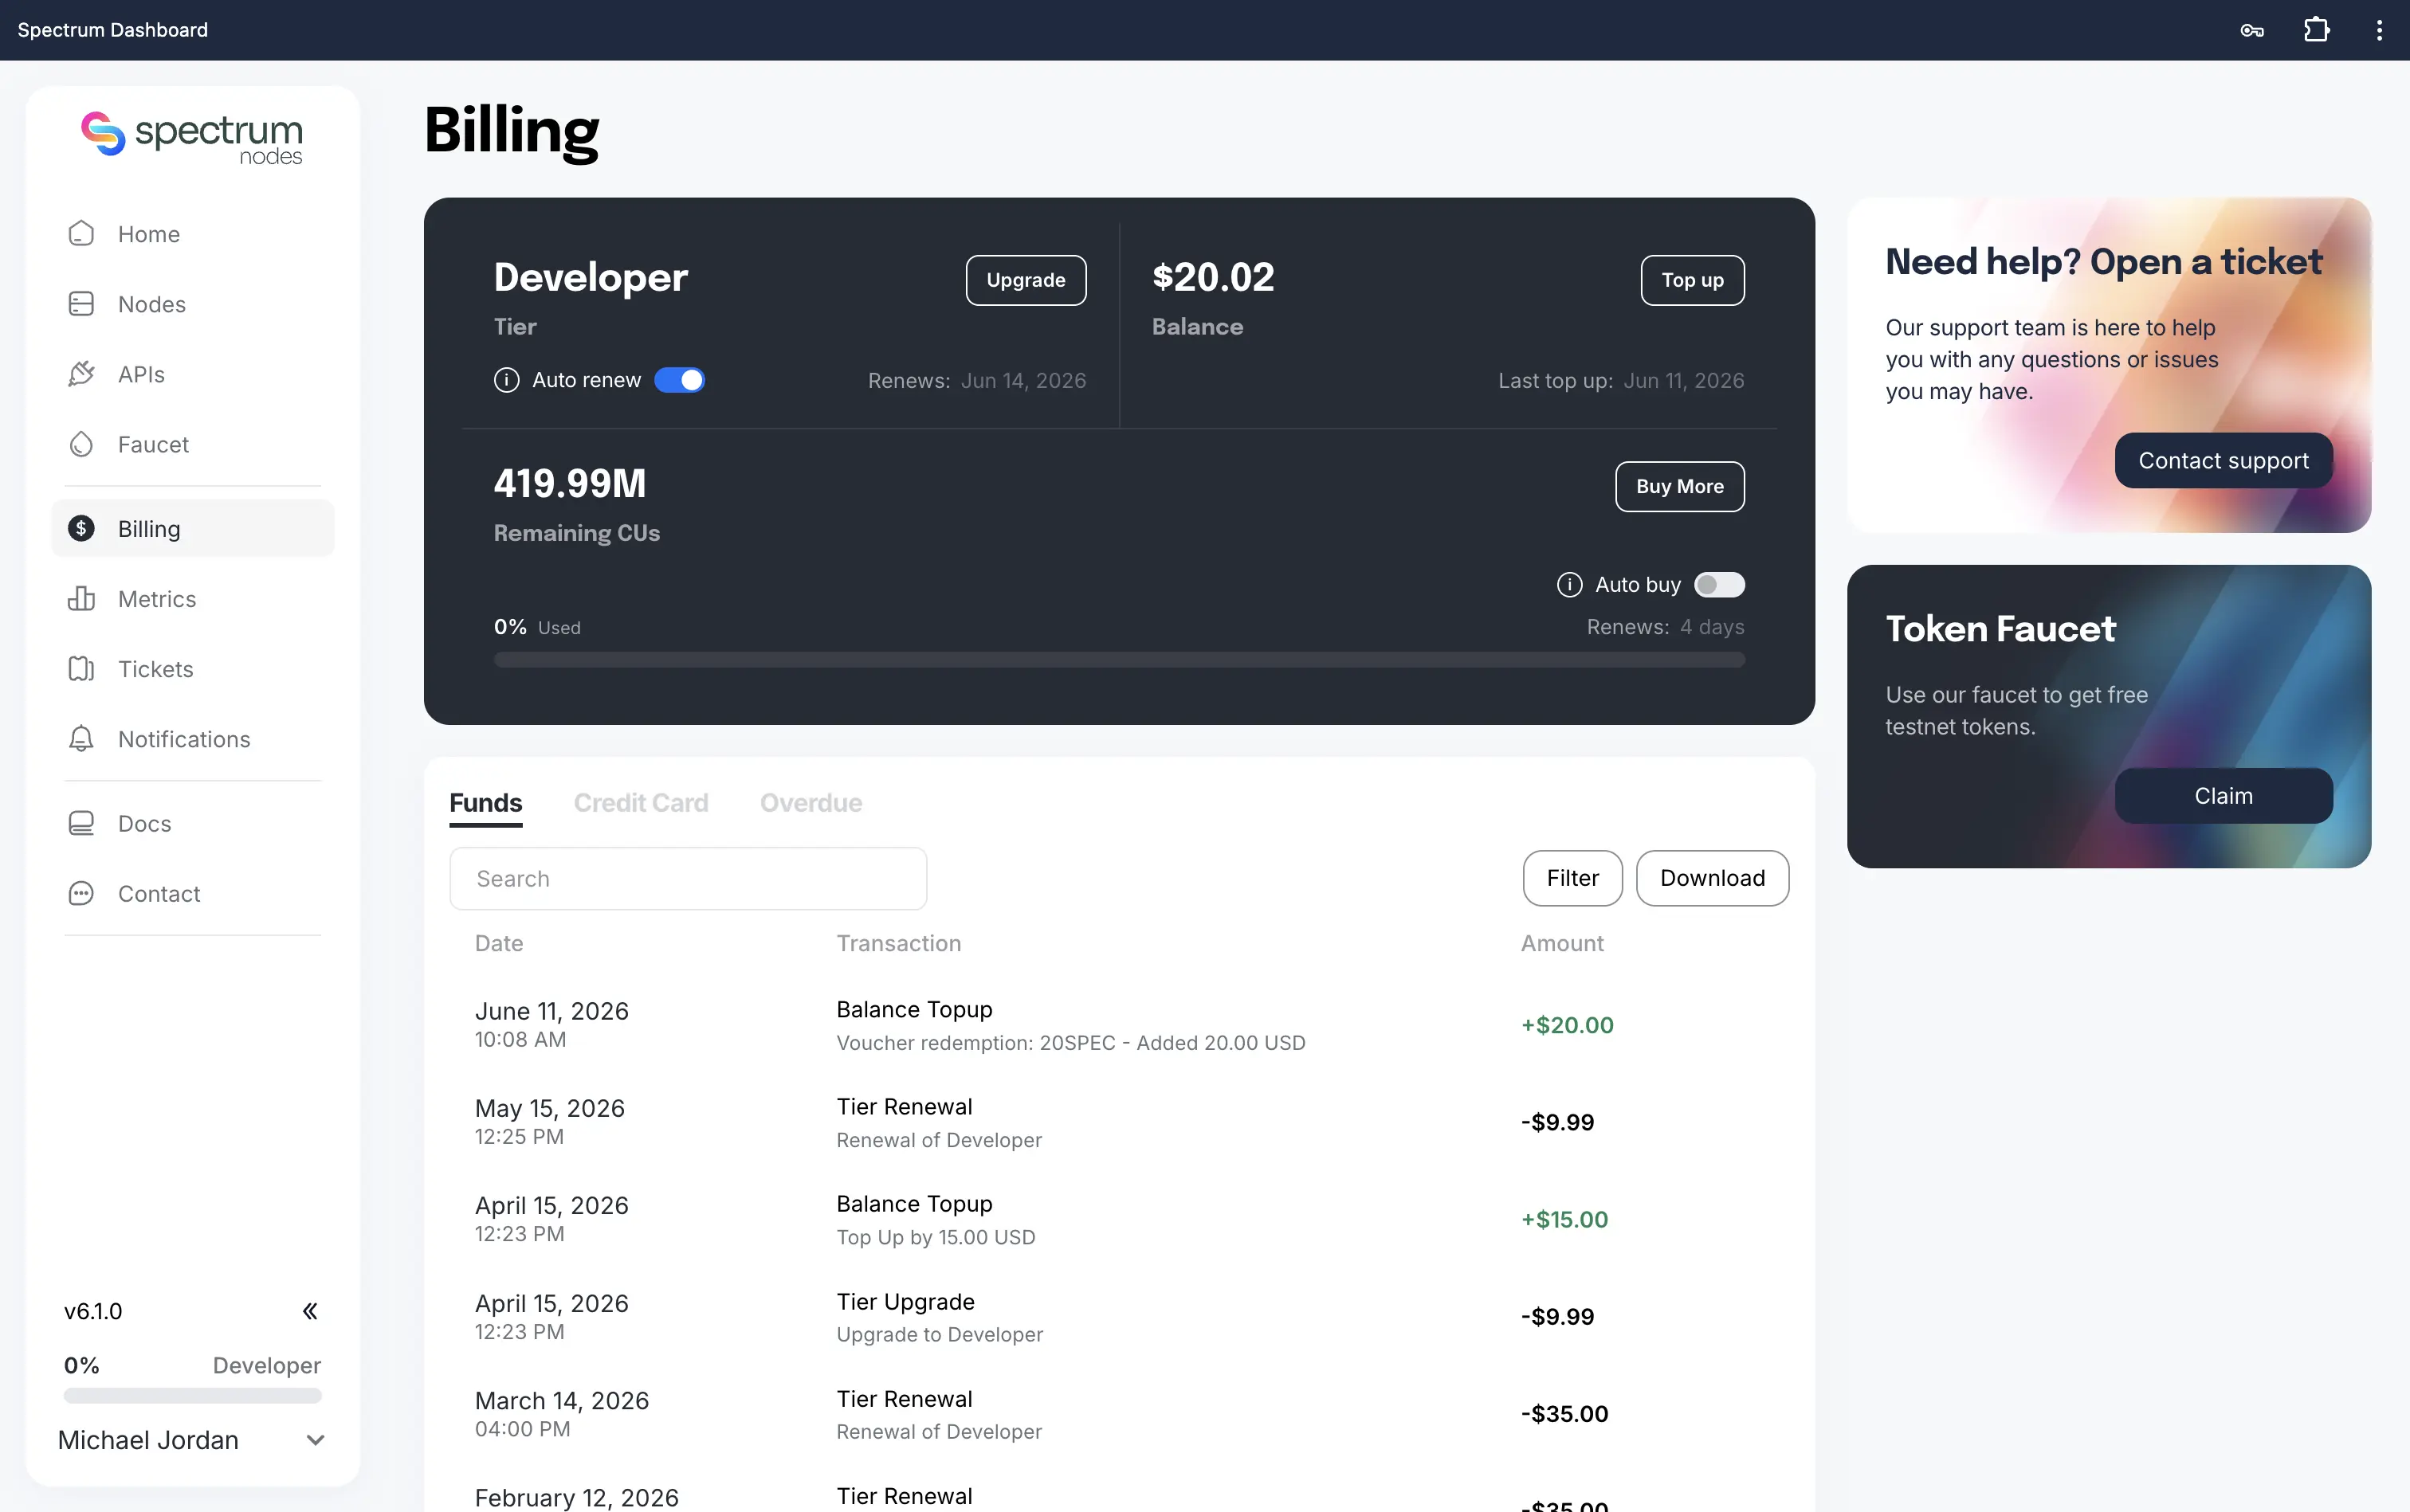Click the Contact support button
Viewport: 2410px width, 1512px height.
pos(2223,460)
